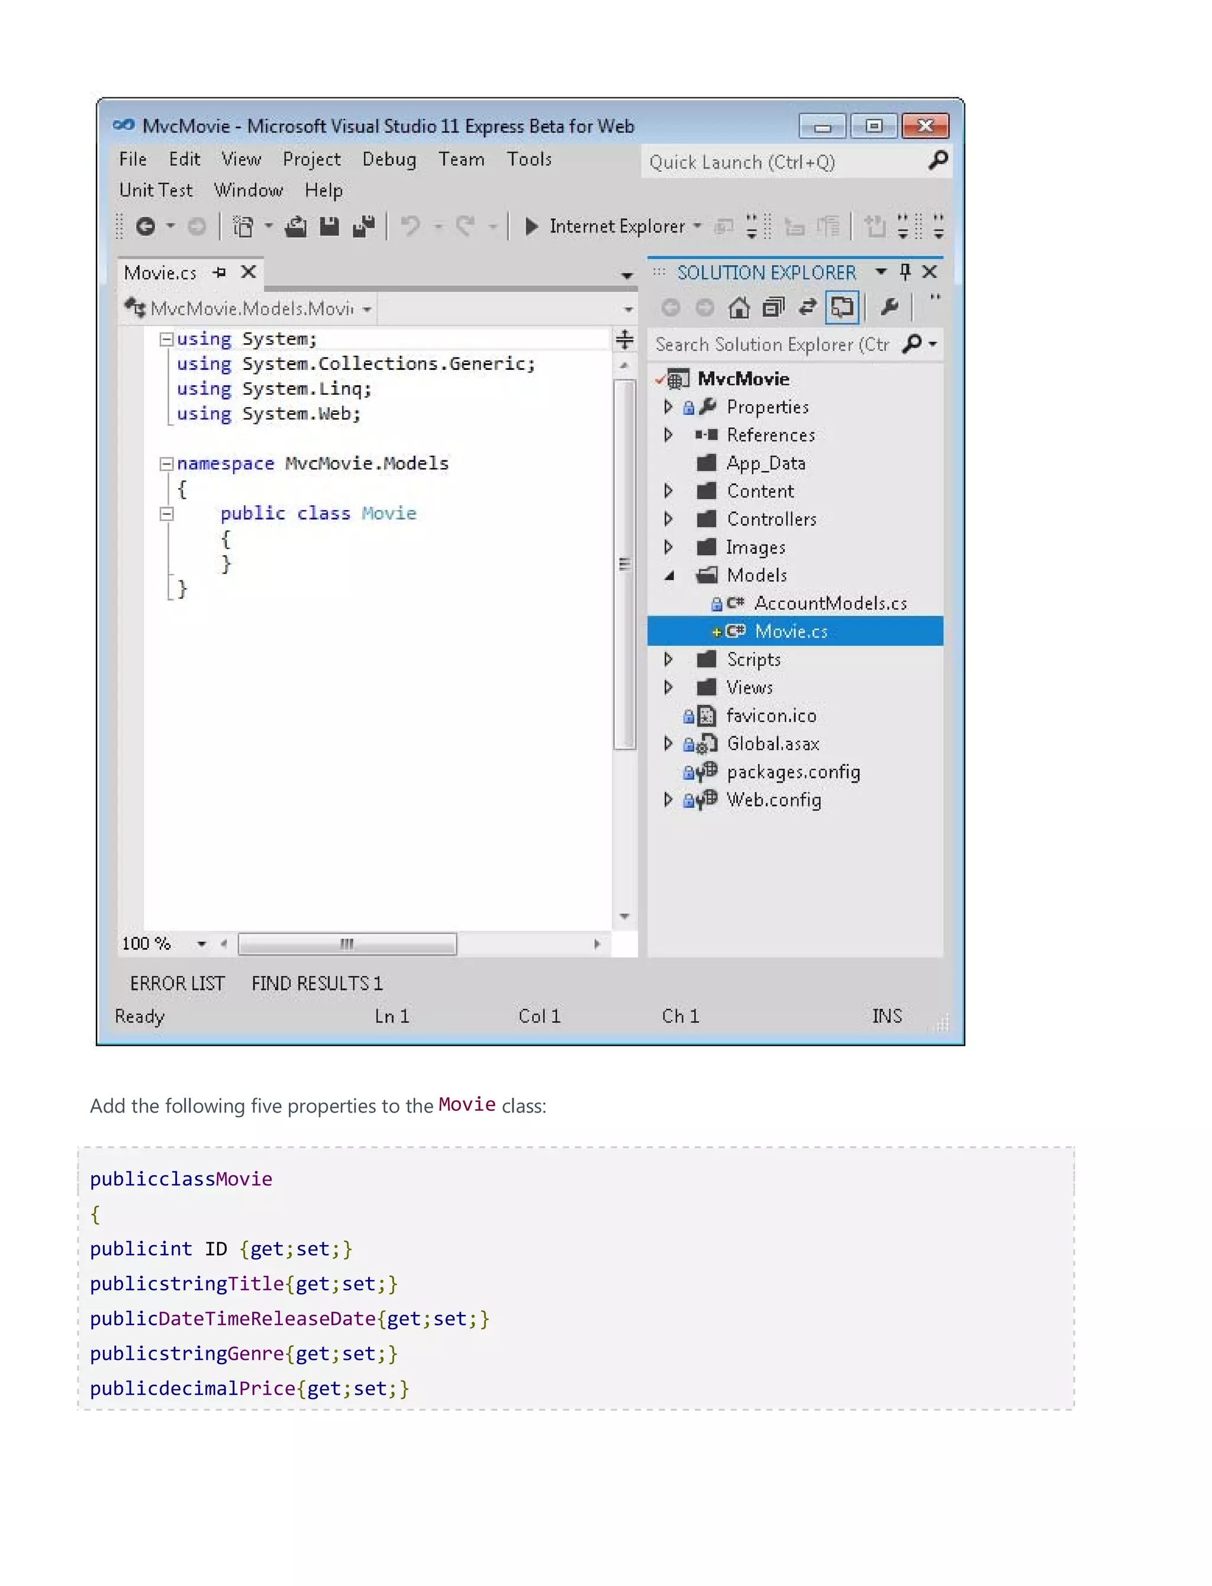
Task: Open the Project menu
Action: 312,159
